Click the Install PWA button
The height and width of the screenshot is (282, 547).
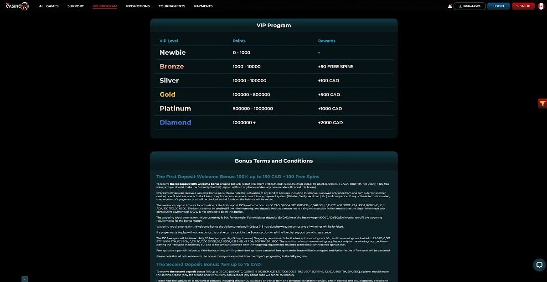pos(470,6)
